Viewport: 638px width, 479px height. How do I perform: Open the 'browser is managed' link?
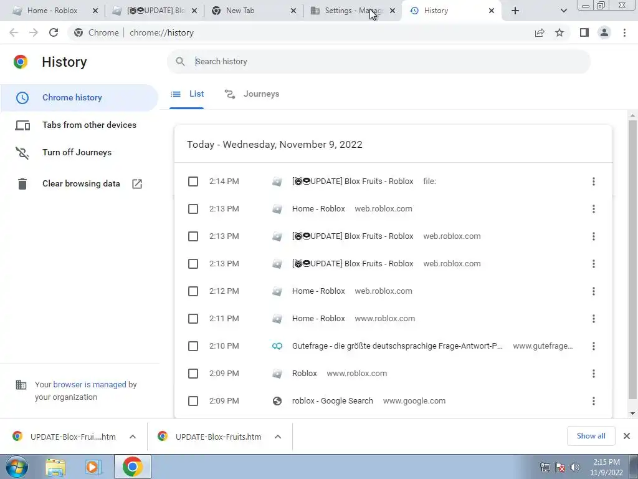point(90,384)
